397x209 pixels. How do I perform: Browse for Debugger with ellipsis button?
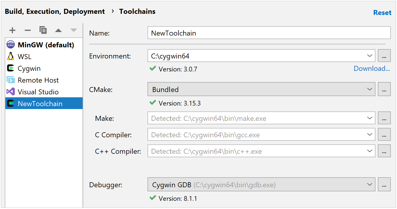pyautogui.click(x=384, y=185)
